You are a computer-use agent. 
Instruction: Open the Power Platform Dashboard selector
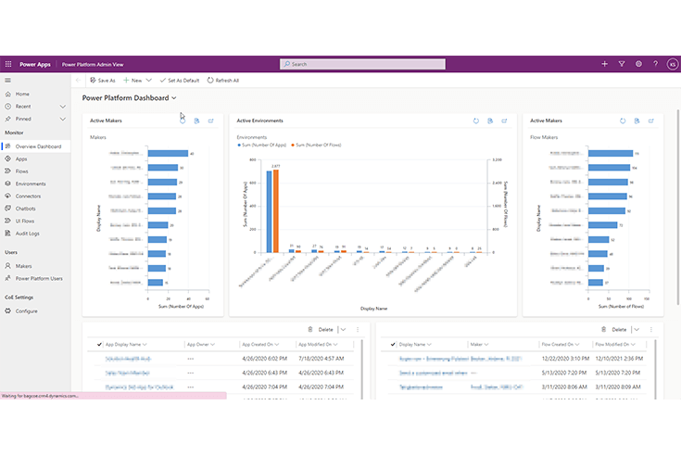click(x=130, y=98)
